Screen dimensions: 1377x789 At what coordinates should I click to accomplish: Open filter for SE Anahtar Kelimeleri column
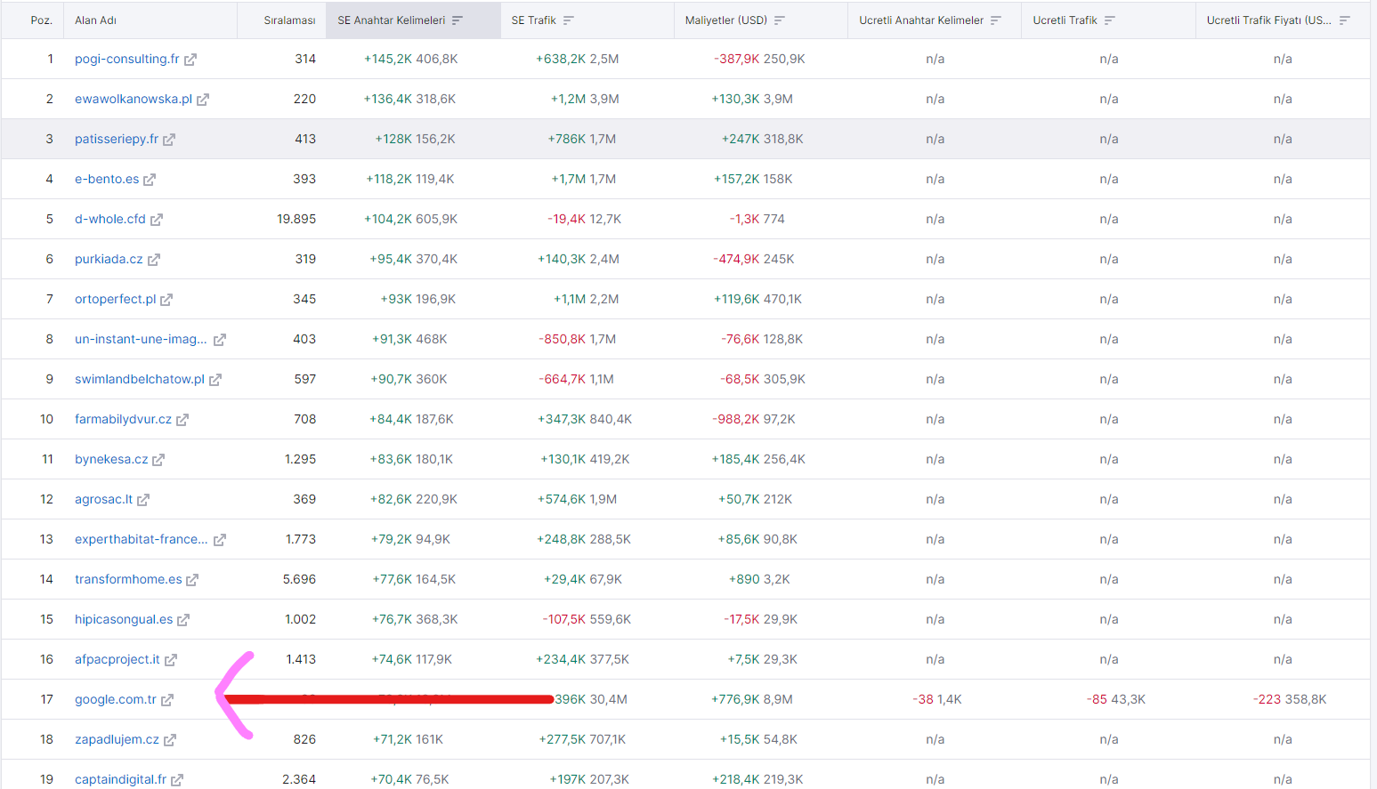coord(458,20)
